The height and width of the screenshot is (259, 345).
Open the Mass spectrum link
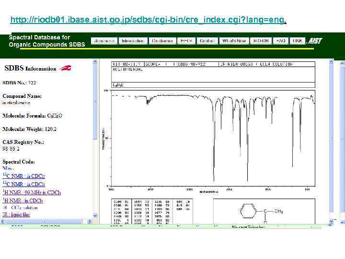click(x=8, y=168)
